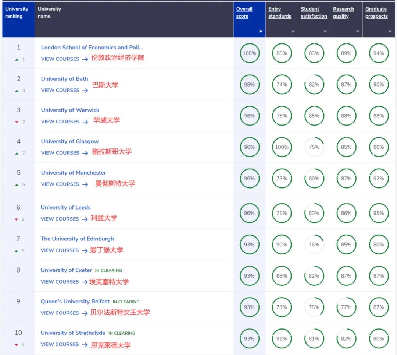397x355 pixels.
Task: Click Warwick 85% student satisfaction circle
Action: coord(314,116)
